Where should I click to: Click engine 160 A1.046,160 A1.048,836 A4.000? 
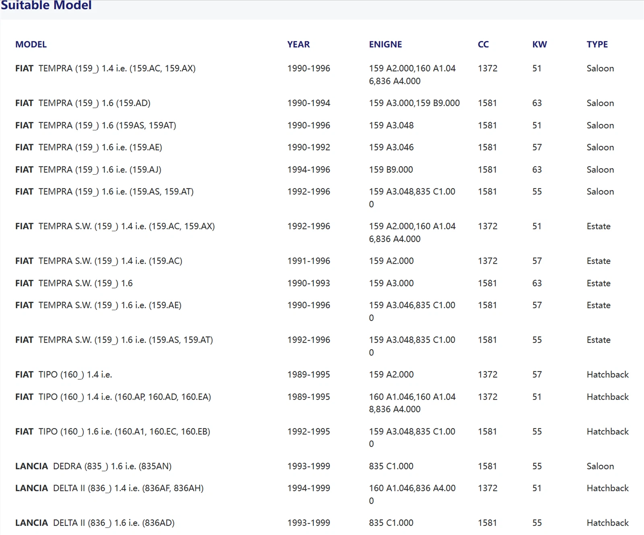click(412, 403)
